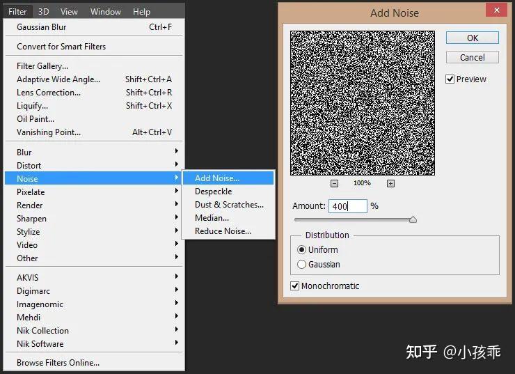Open the View menu

(69, 12)
